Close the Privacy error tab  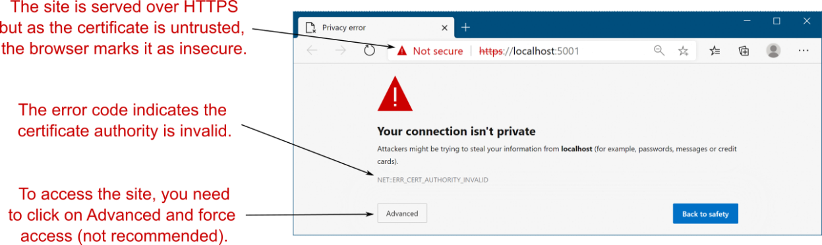coord(444,28)
